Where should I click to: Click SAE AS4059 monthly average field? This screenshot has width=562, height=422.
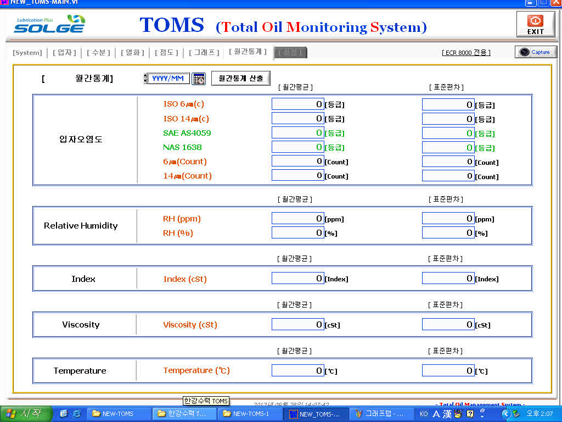point(298,133)
